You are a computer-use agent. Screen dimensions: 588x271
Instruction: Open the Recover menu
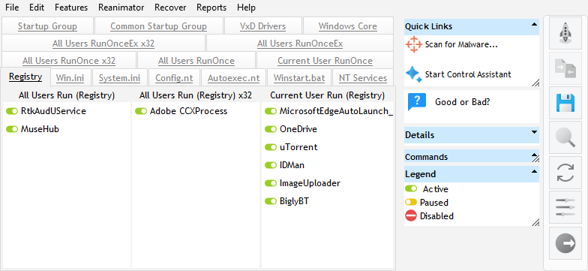(170, 8)
